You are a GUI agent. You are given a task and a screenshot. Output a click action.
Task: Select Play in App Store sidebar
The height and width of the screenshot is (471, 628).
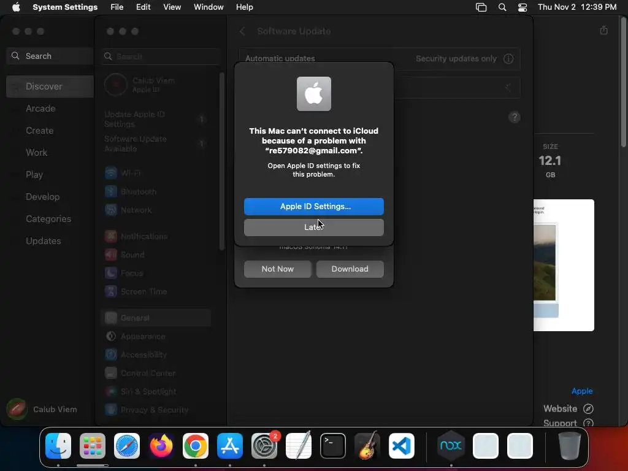coord(34,175)
